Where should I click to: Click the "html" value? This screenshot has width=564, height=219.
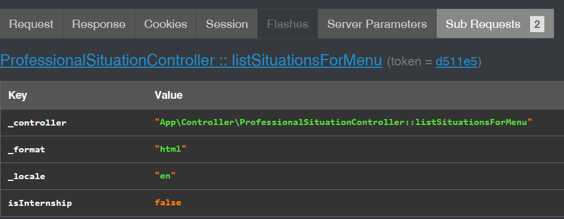[x=170, y=149]
